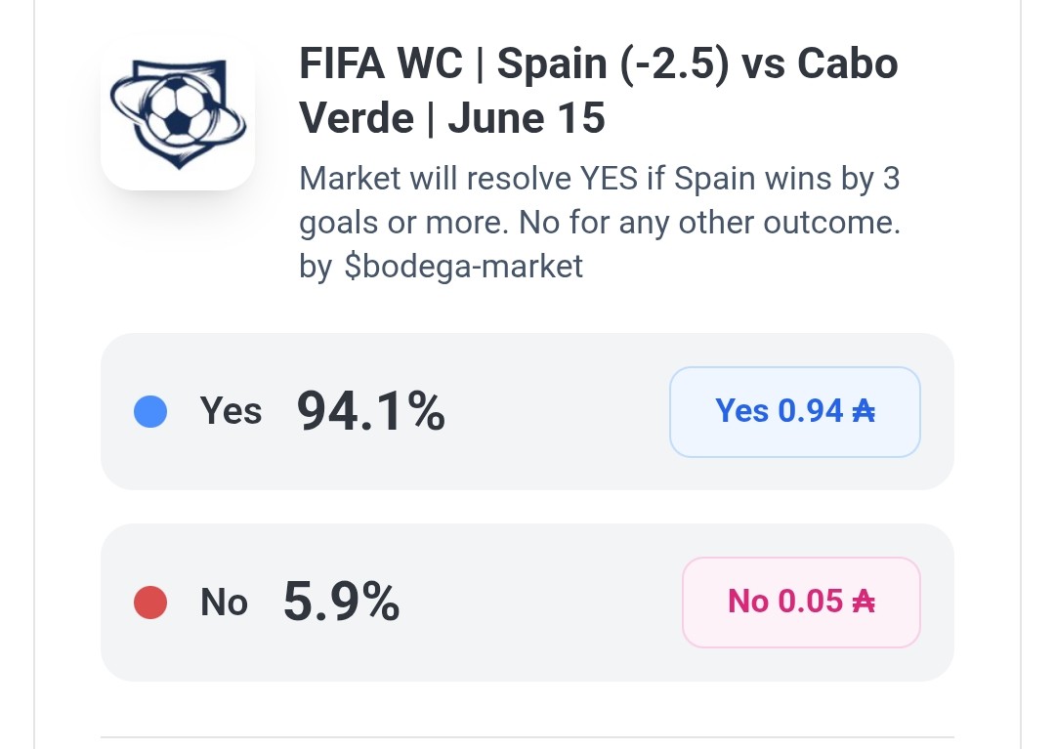Select the Yes outcome row card
Viewport: 1055px width, 749px height.
(527, 411)
